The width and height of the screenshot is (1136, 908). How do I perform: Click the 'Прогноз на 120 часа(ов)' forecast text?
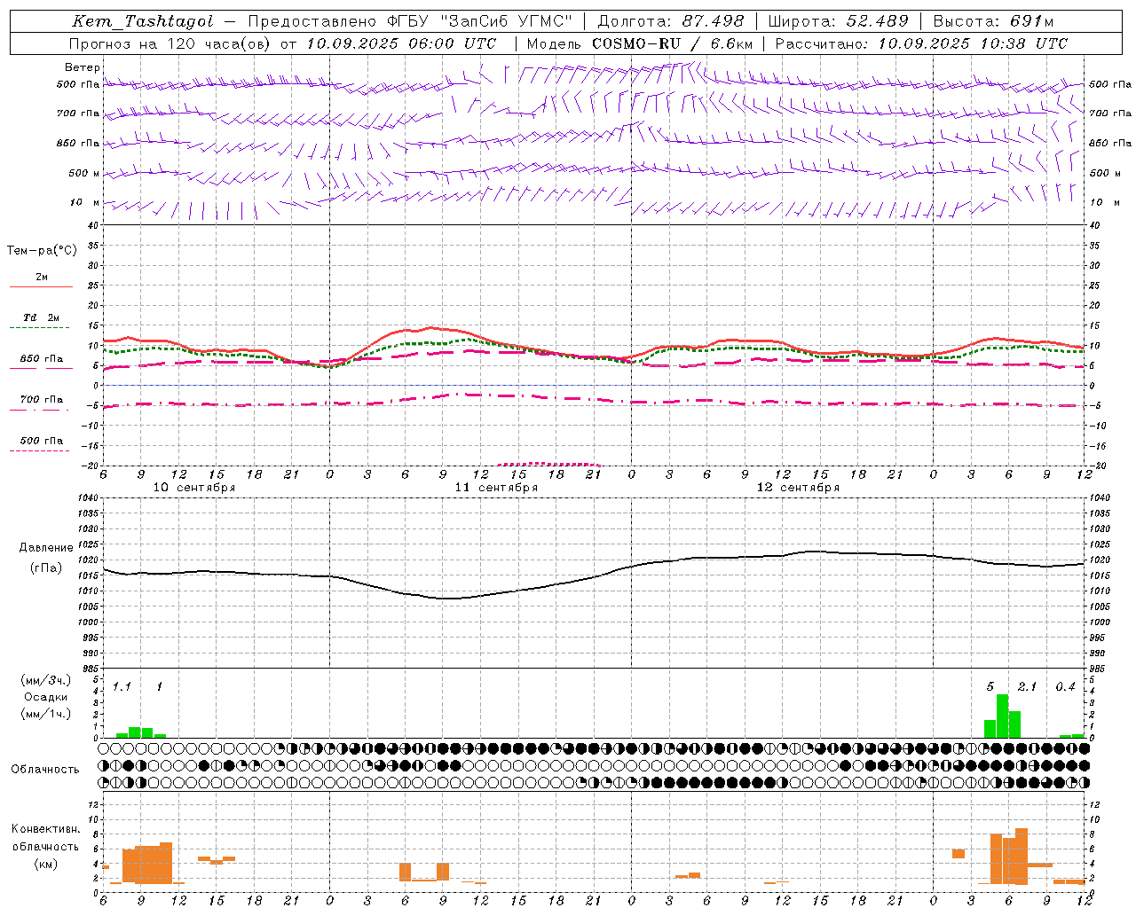[171, 43]
